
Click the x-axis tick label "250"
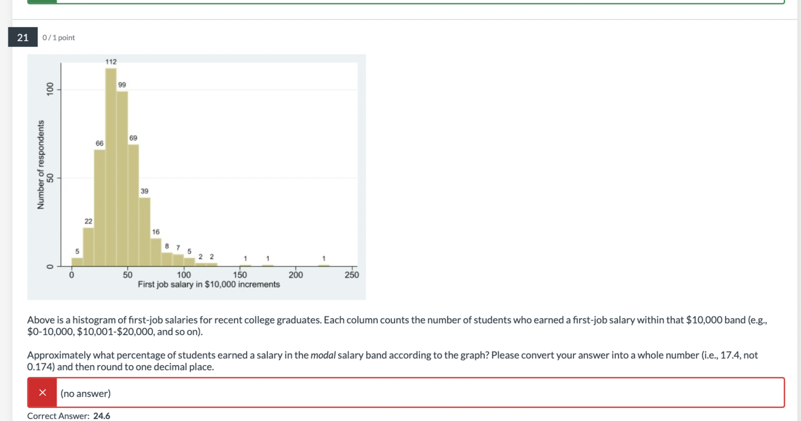[352, 275]
